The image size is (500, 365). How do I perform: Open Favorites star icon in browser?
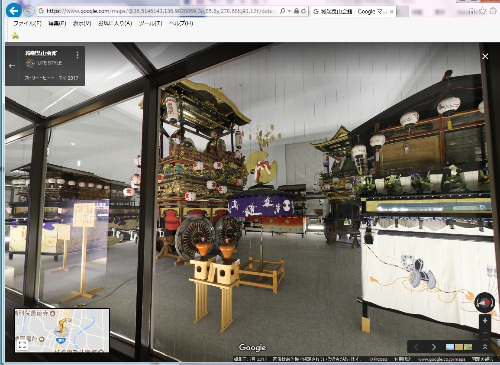(x=482, y=11)
